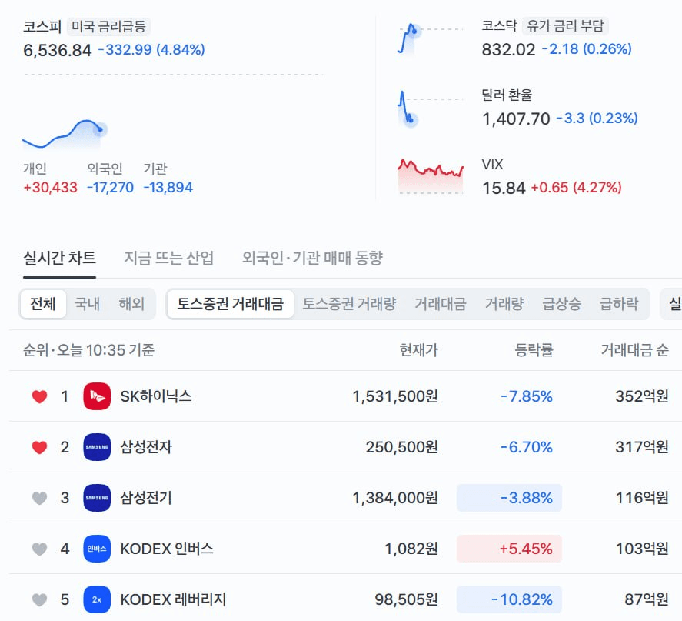Click the 250,500원 price
Screen dimensions: 682x621
pos(401,447)
